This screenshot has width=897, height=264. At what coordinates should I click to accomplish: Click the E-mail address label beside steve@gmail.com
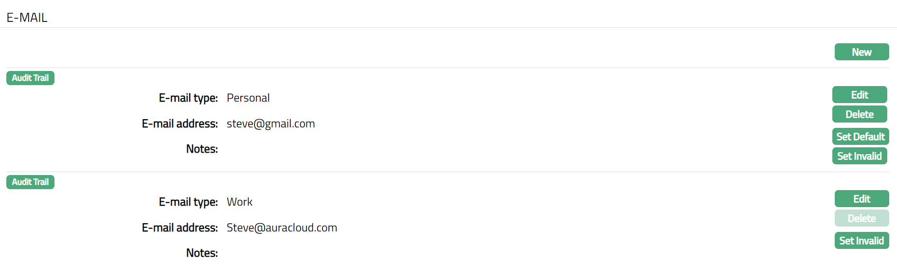179,123
